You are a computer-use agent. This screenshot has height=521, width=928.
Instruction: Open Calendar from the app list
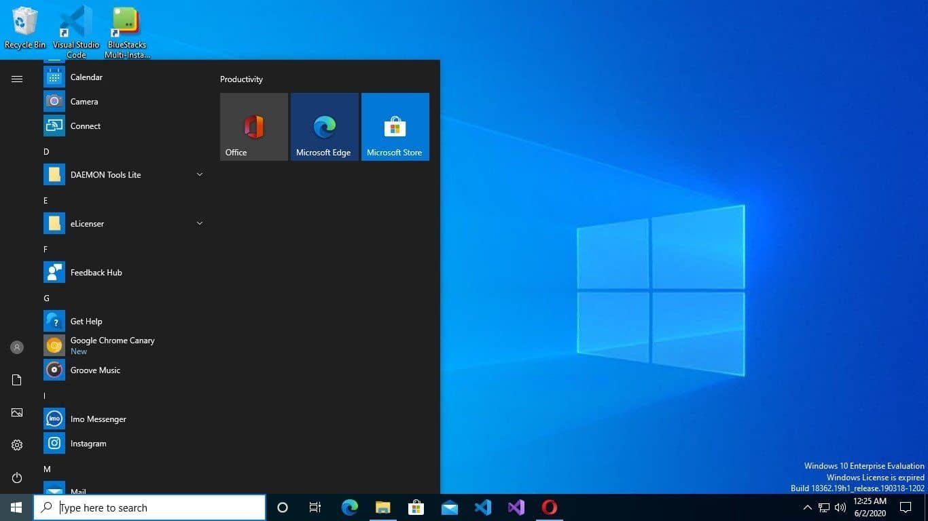(124, 77)
